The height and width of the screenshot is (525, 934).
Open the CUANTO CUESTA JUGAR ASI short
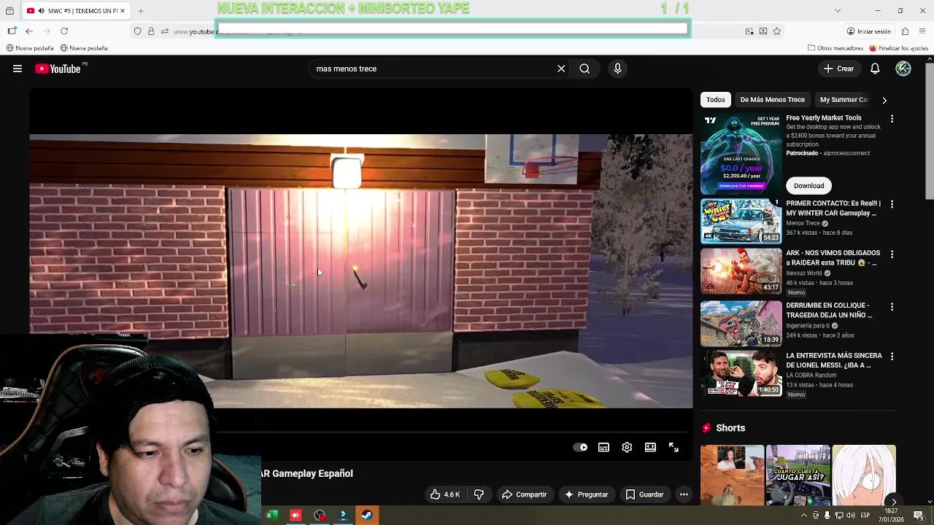[x=798, y=475]
